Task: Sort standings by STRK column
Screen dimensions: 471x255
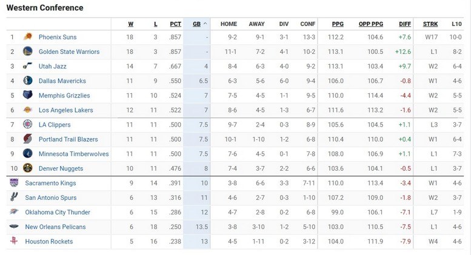Action: (430, 24)
